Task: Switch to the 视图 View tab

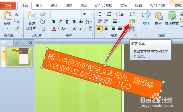Action: pos(139,5)
